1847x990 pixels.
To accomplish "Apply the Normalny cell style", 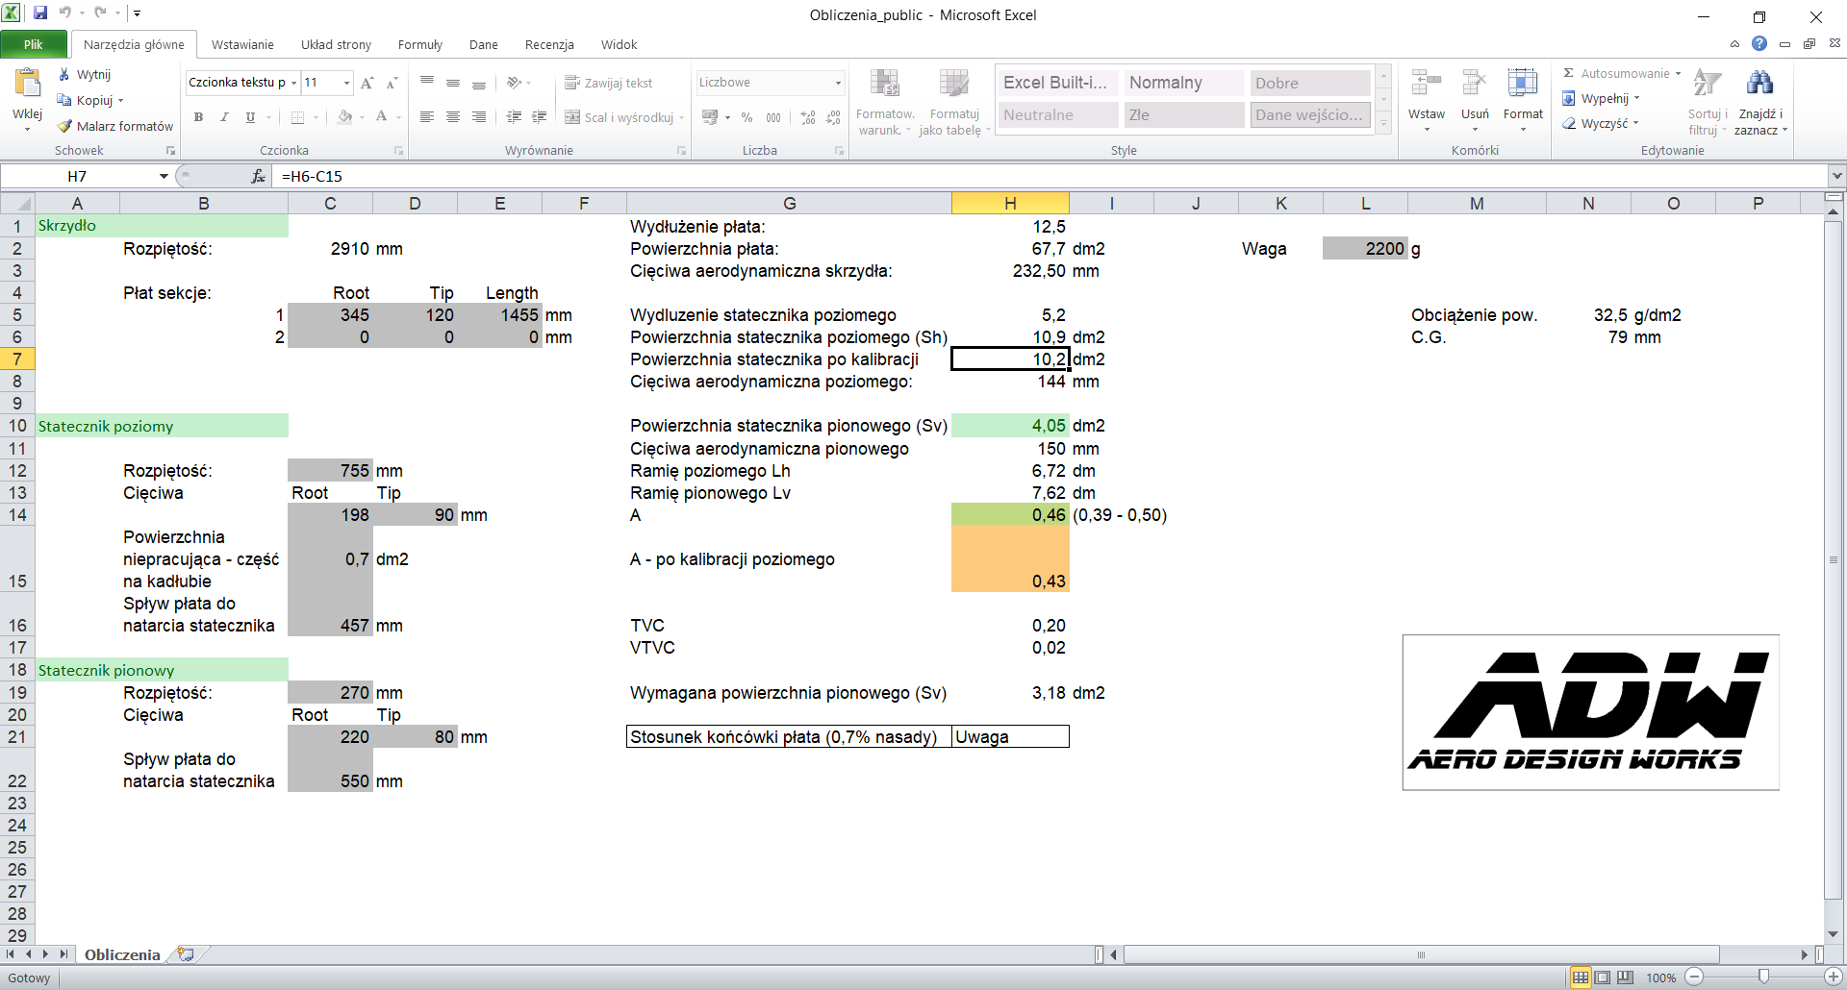I will coord(1183,83).
